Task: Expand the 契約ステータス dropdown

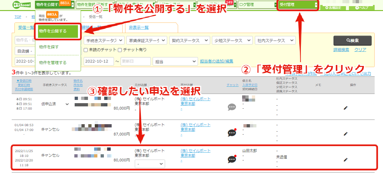Action: point(190,40)
